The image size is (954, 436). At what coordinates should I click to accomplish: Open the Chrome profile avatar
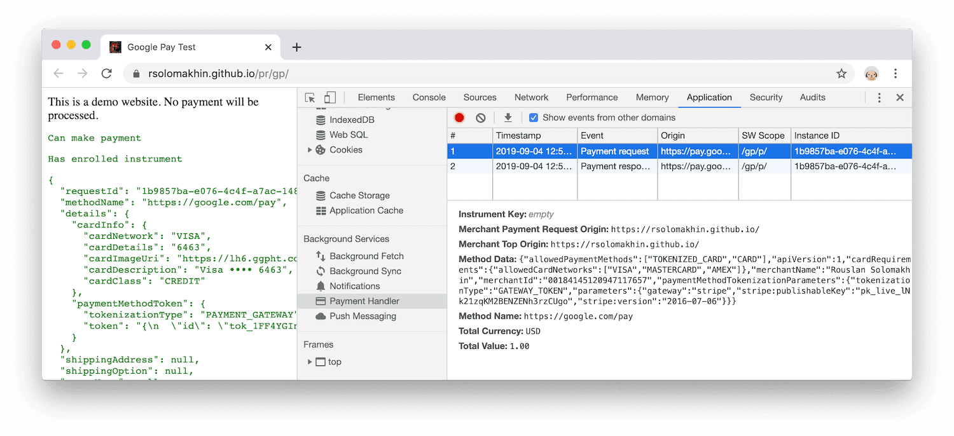[871, 73]
